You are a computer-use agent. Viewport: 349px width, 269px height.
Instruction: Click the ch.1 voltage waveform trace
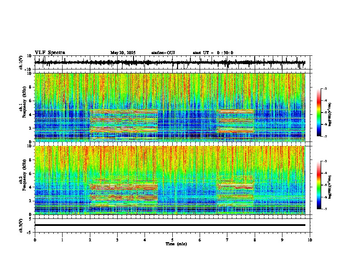pos(170,62)
